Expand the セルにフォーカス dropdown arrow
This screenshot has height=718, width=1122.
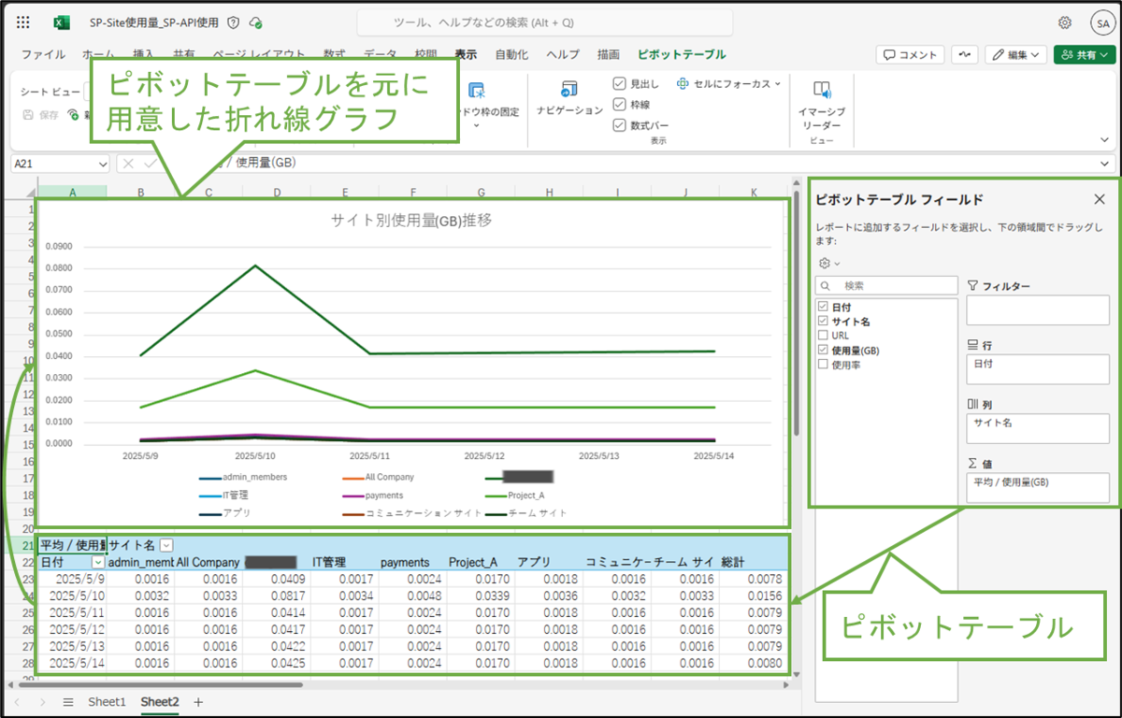point(778,83)
